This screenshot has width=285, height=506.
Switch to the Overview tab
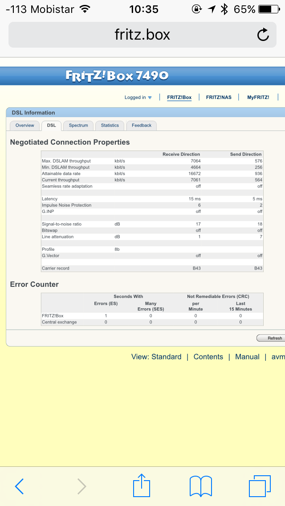coord(25,126)
